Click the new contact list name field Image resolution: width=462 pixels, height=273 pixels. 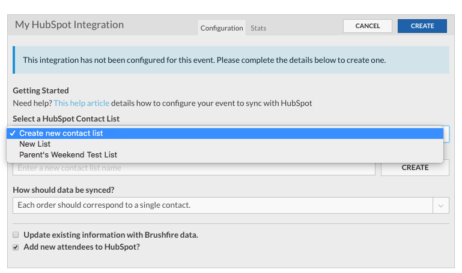coord(194,168)
